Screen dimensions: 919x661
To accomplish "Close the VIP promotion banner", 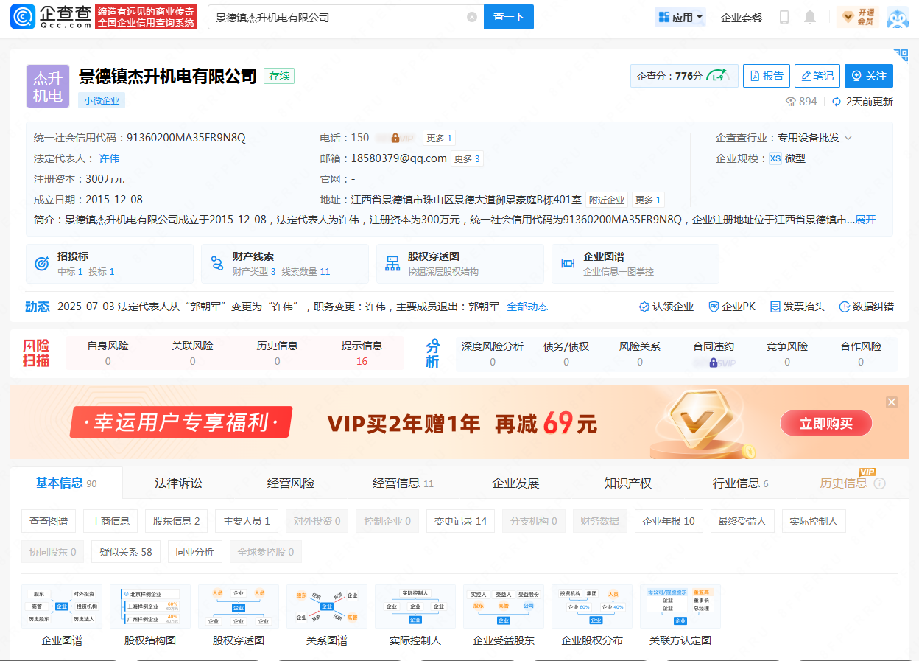I will point(892,402).
